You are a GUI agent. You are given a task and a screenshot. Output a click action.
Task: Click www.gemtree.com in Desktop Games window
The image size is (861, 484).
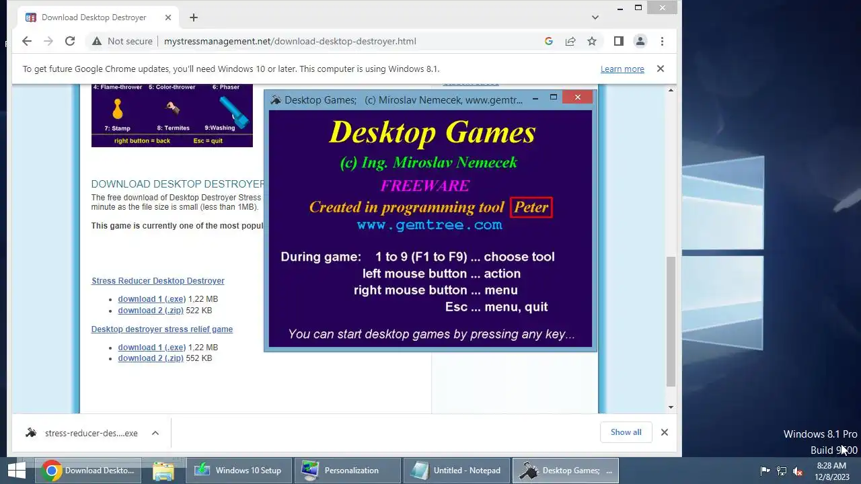click(x=429, y=225)
